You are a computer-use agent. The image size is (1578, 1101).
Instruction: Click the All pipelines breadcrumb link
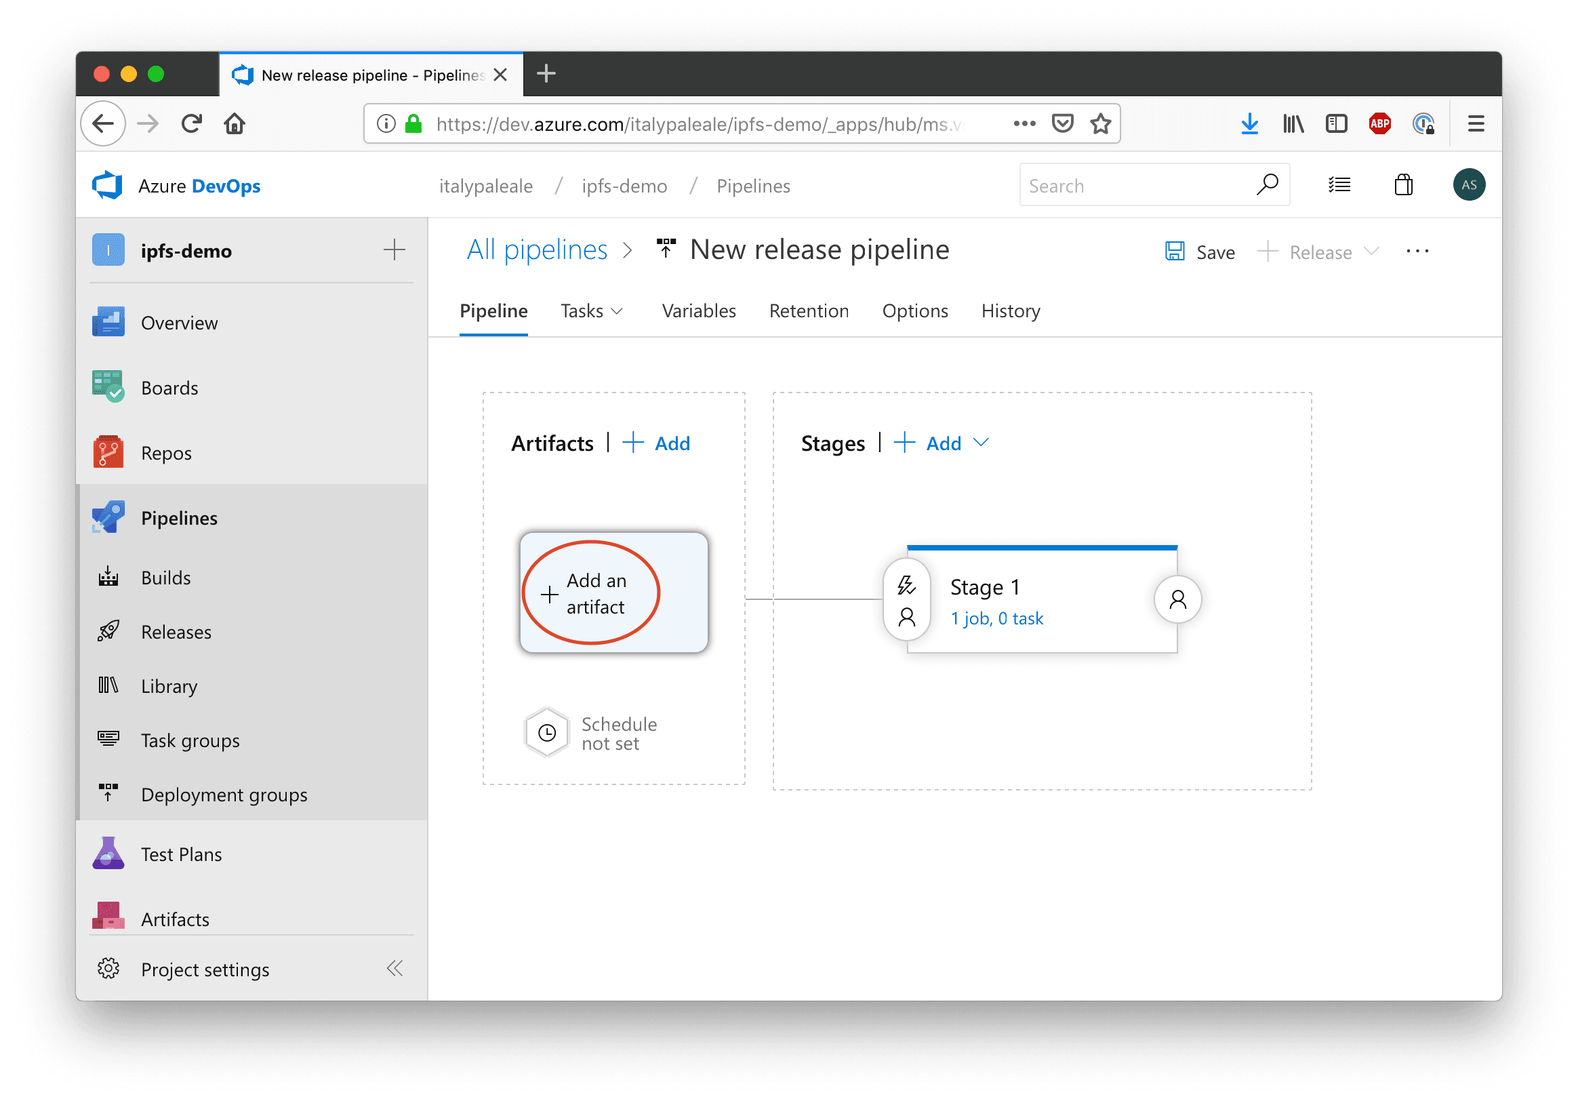(537, 250)
